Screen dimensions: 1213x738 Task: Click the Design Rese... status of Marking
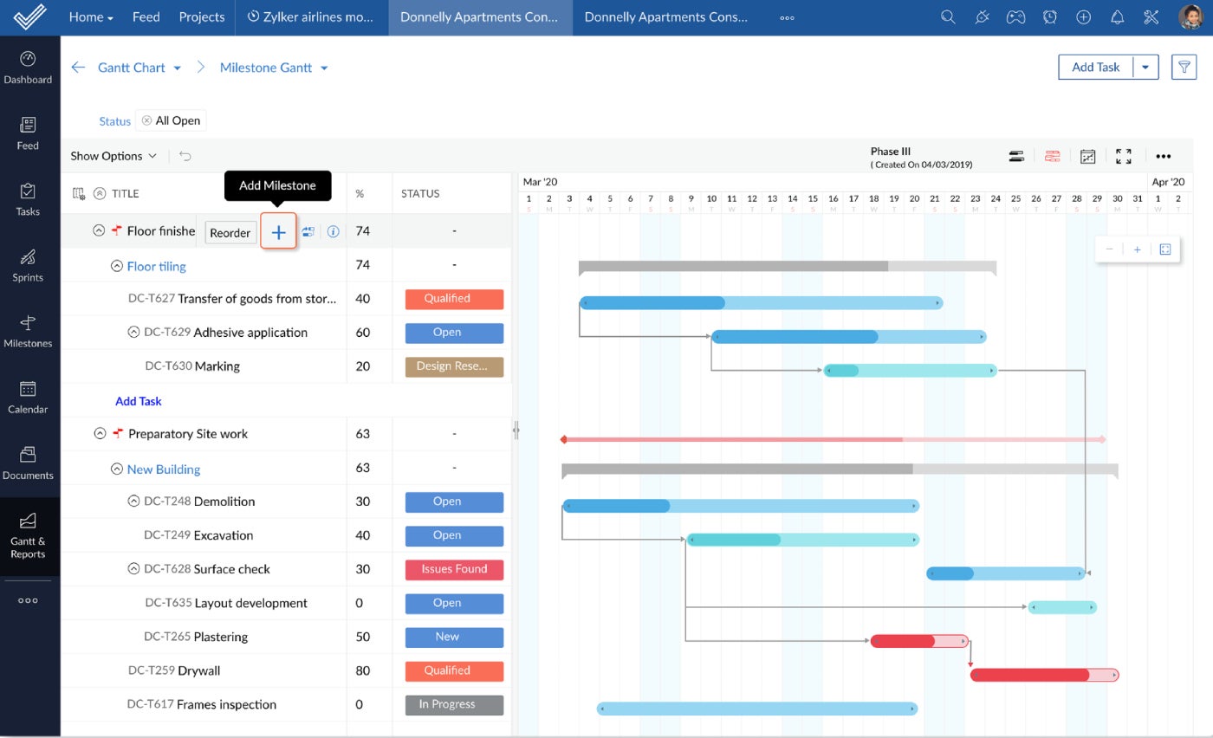454,366
